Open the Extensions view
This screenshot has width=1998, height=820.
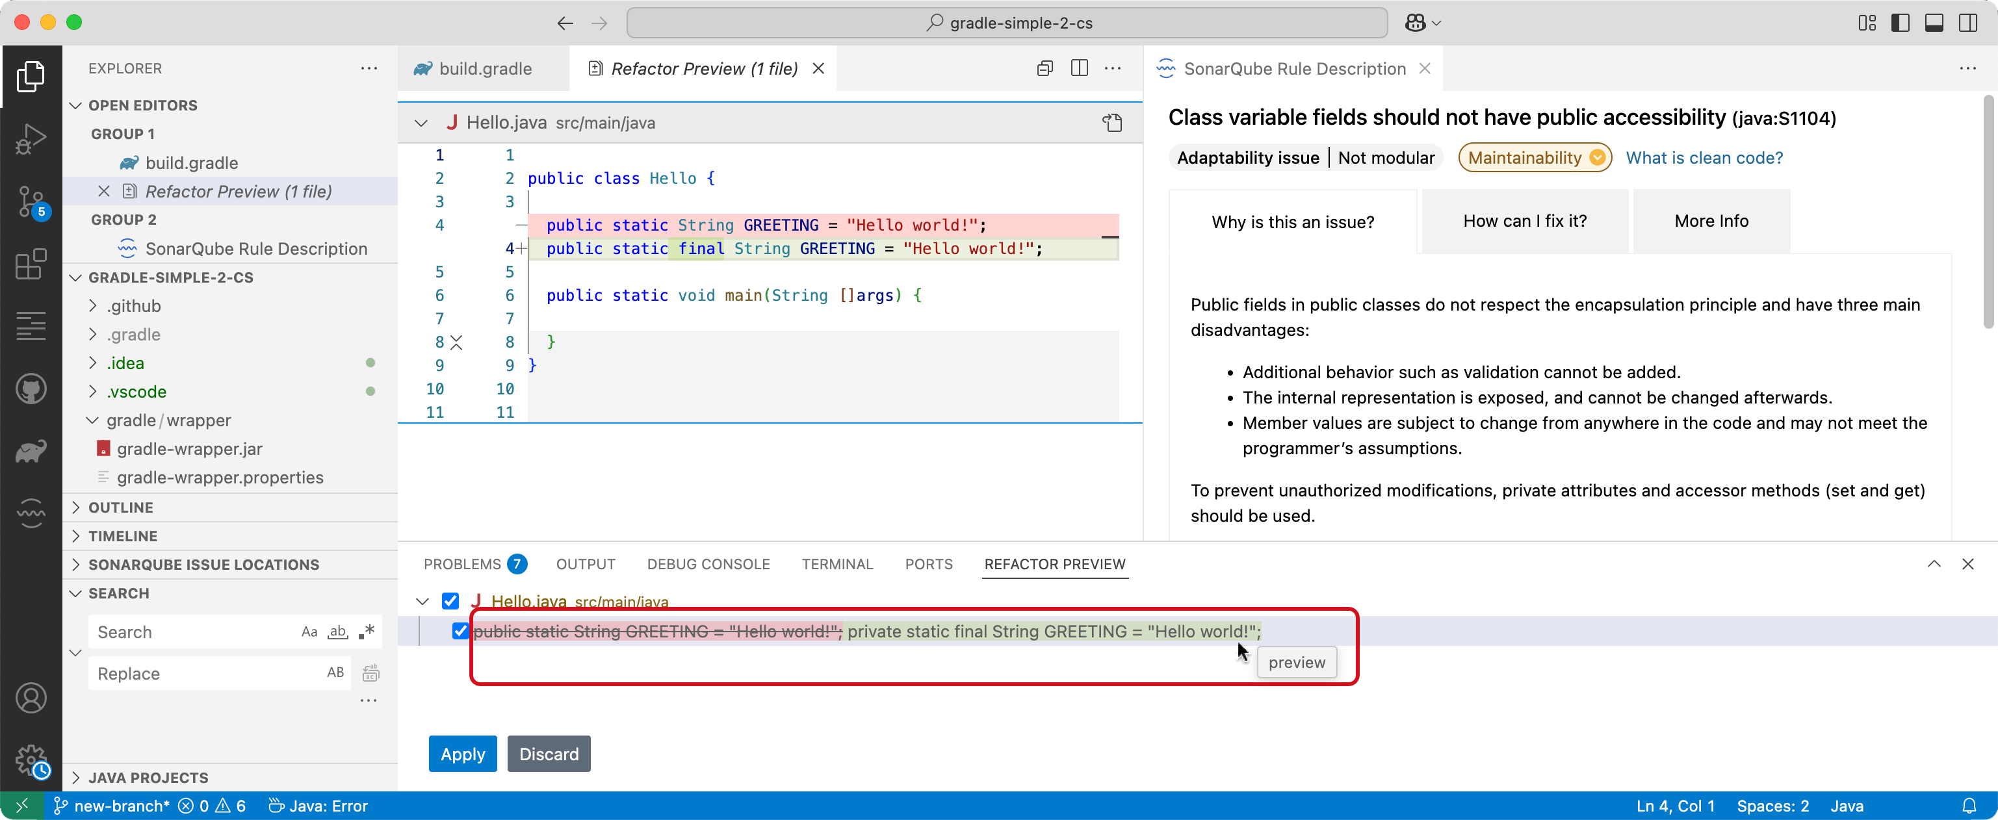point(31,264)
